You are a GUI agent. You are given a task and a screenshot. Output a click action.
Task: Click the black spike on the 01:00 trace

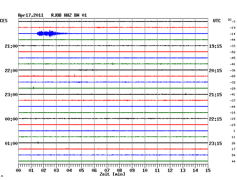38,142
